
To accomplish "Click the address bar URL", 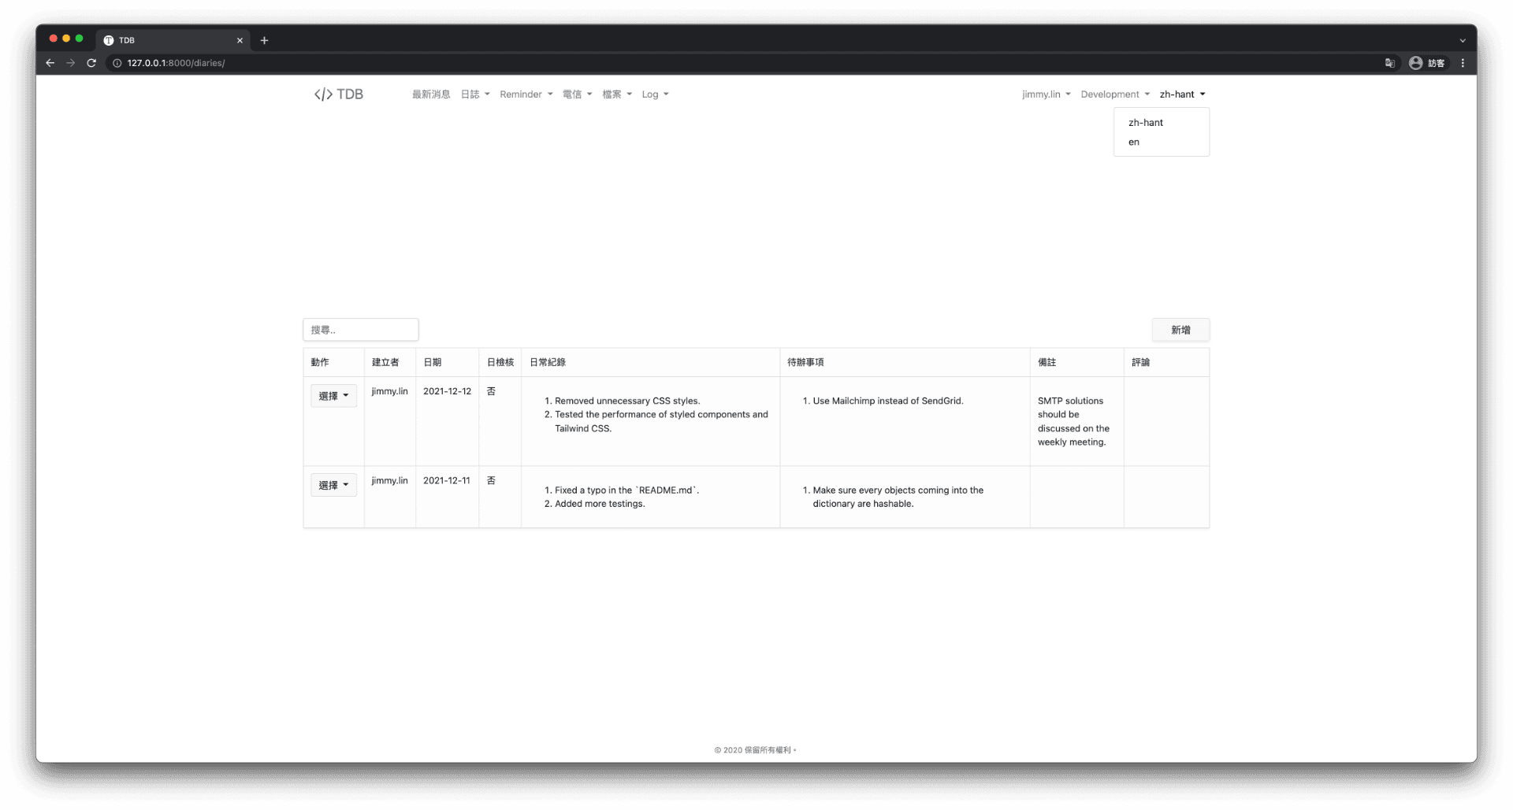I will pos(176,63).
